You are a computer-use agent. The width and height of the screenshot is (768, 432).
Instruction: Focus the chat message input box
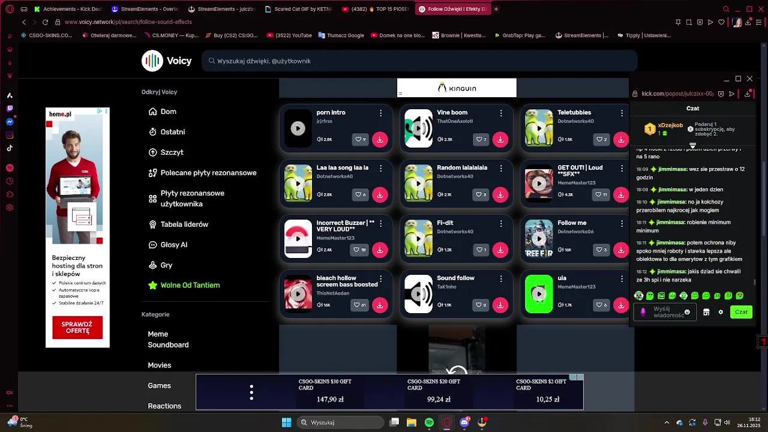coord(665,312)
